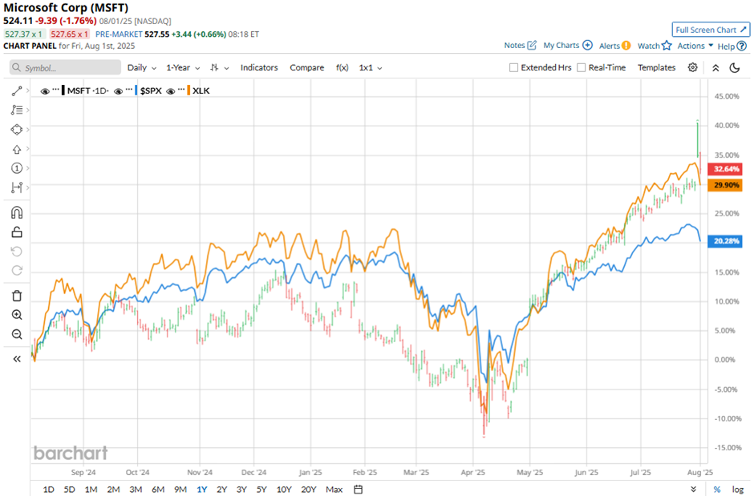Switch to dark mode with moon icon
This screenshot has height=496, width=754.
pos(735,67)
